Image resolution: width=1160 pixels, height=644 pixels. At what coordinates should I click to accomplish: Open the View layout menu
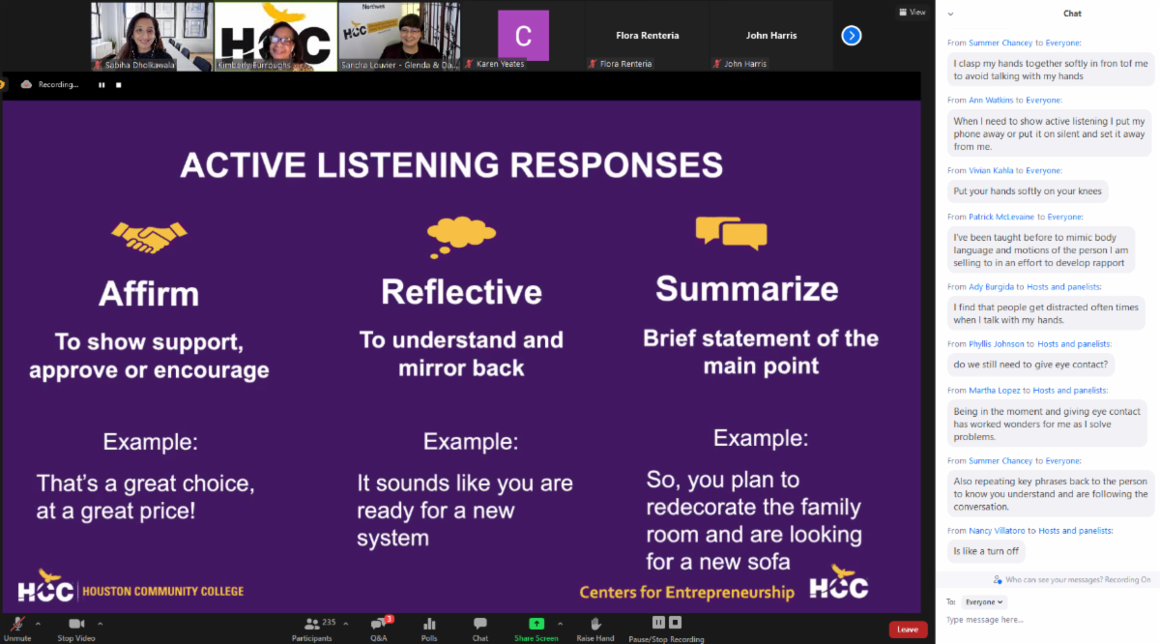coord(911,13)
